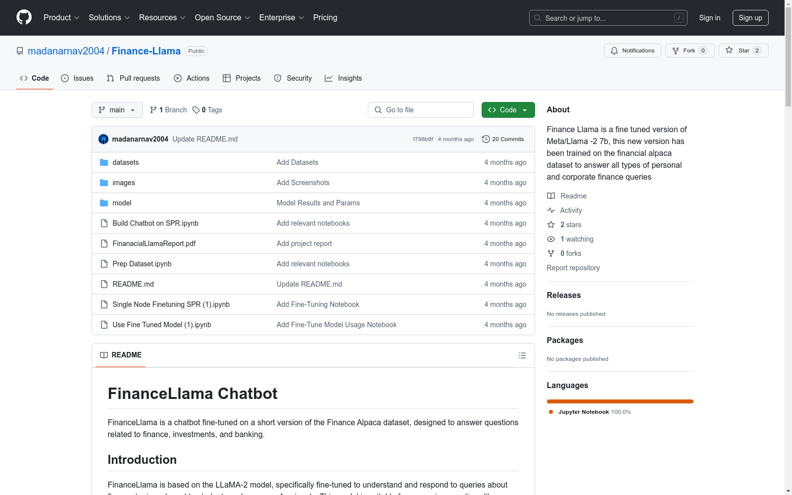Click the Jupyter Notebook language bar

(x=620, y=401)
